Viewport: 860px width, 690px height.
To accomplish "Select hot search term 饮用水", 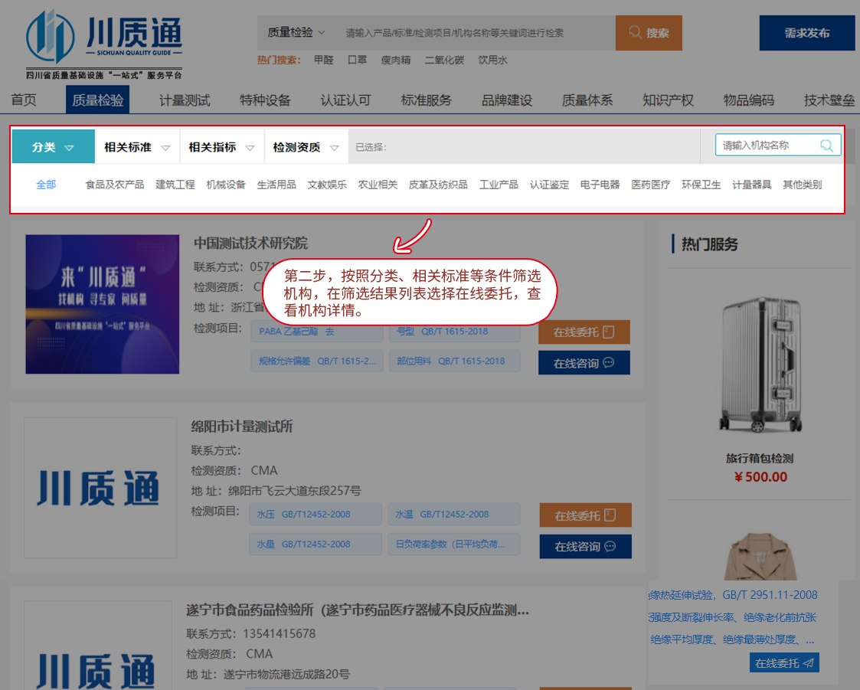I will pyautogui.click(x=492, y=60).
